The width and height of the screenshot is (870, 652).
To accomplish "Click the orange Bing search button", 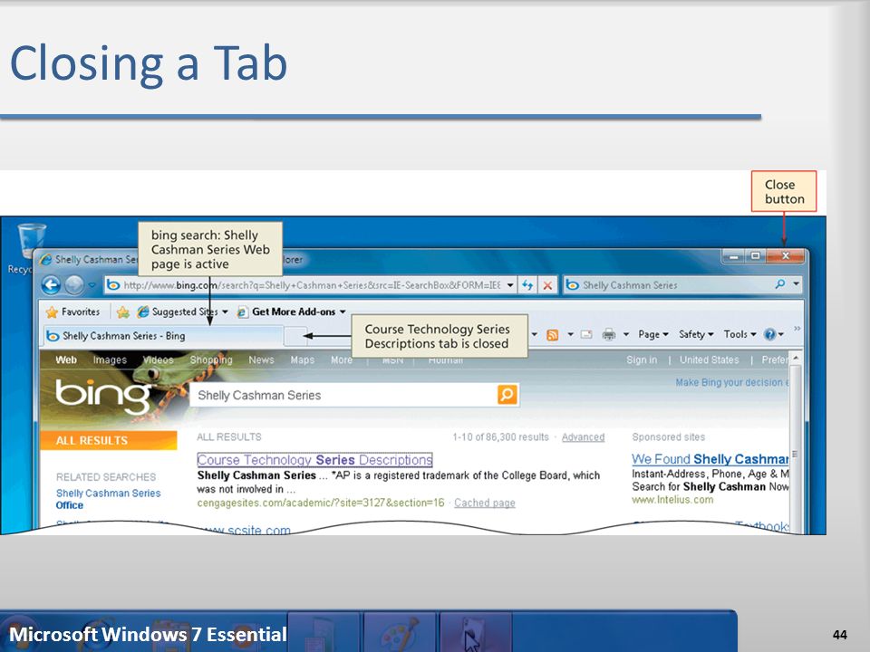I will click(507, 395).
